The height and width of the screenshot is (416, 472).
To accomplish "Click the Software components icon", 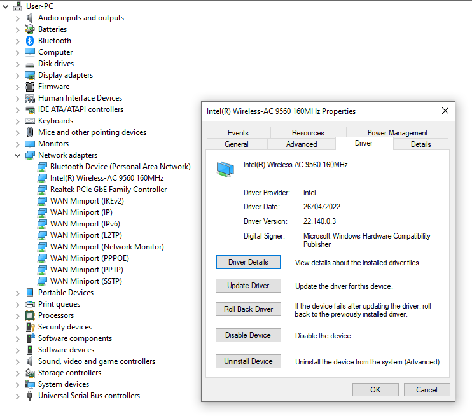I will 30,338.
